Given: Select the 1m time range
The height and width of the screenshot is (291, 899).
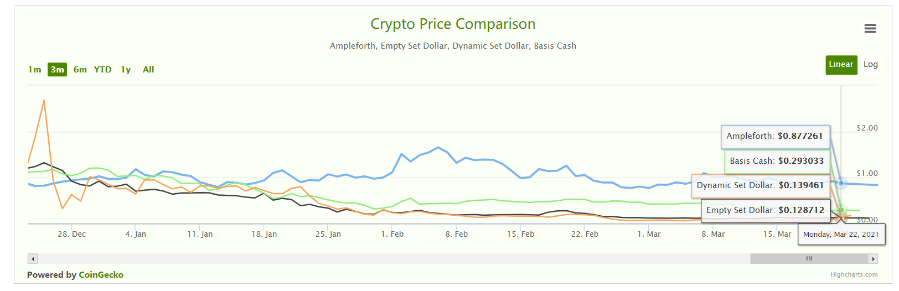Looking at the screenshot, I should pos(35,70).
